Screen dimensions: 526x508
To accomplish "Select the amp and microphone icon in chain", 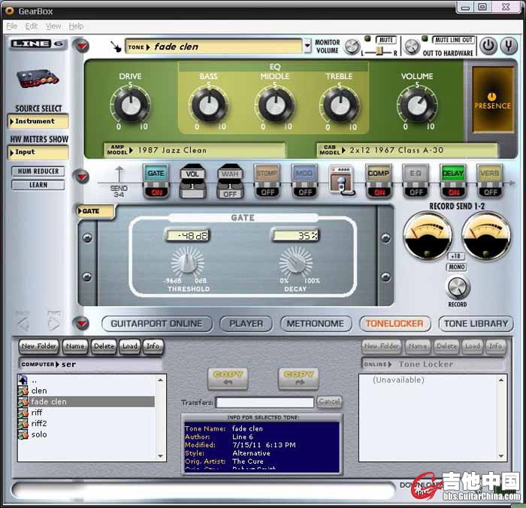I will (x=341, y=180).
